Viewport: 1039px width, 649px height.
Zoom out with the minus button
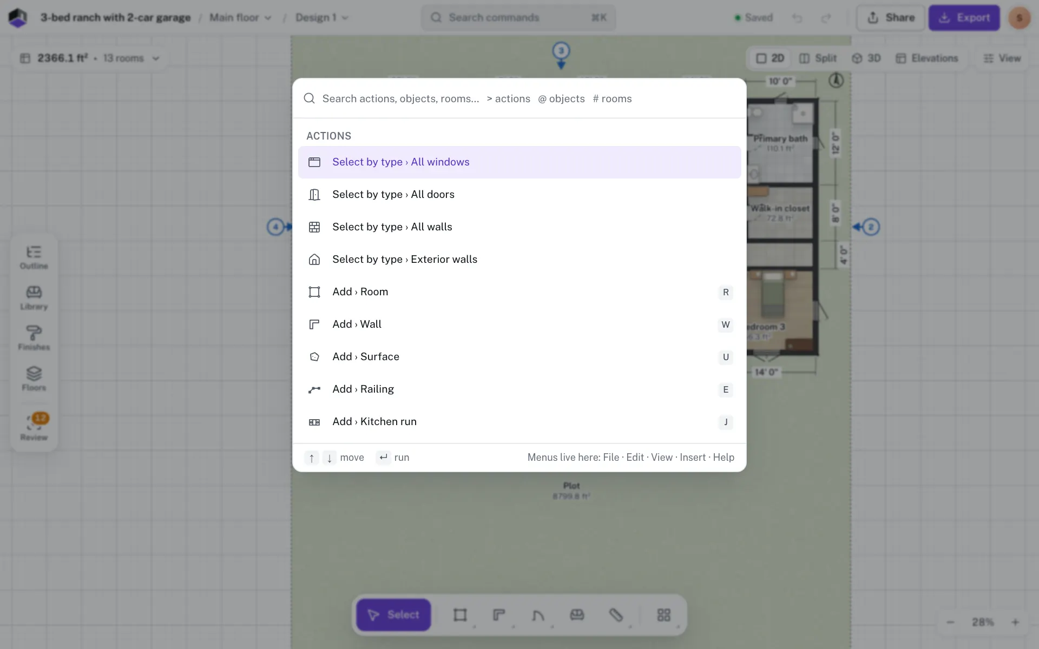950,622
